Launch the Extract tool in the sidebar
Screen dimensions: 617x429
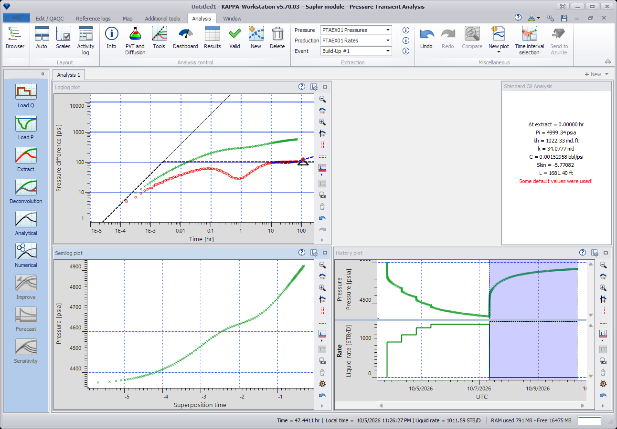tap(26, 159)
